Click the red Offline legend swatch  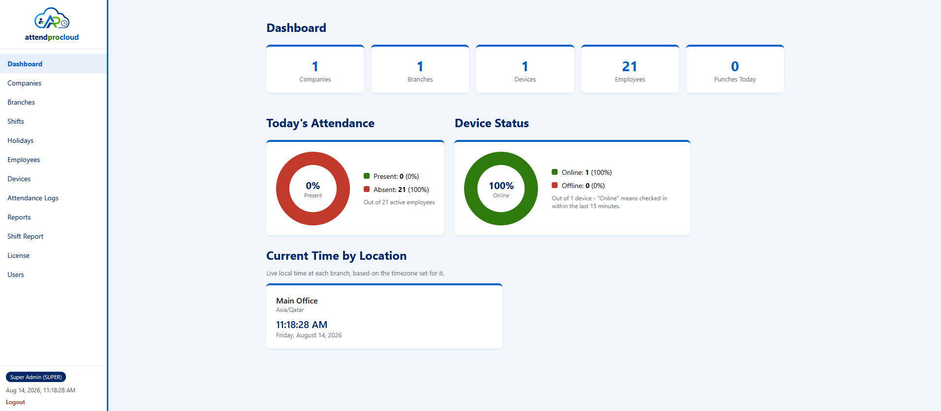pyautogui.click(x=555, y=185)
